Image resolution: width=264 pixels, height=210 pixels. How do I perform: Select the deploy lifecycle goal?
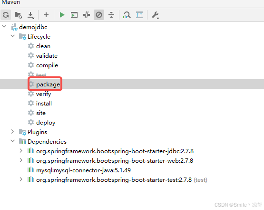(46, 123)
